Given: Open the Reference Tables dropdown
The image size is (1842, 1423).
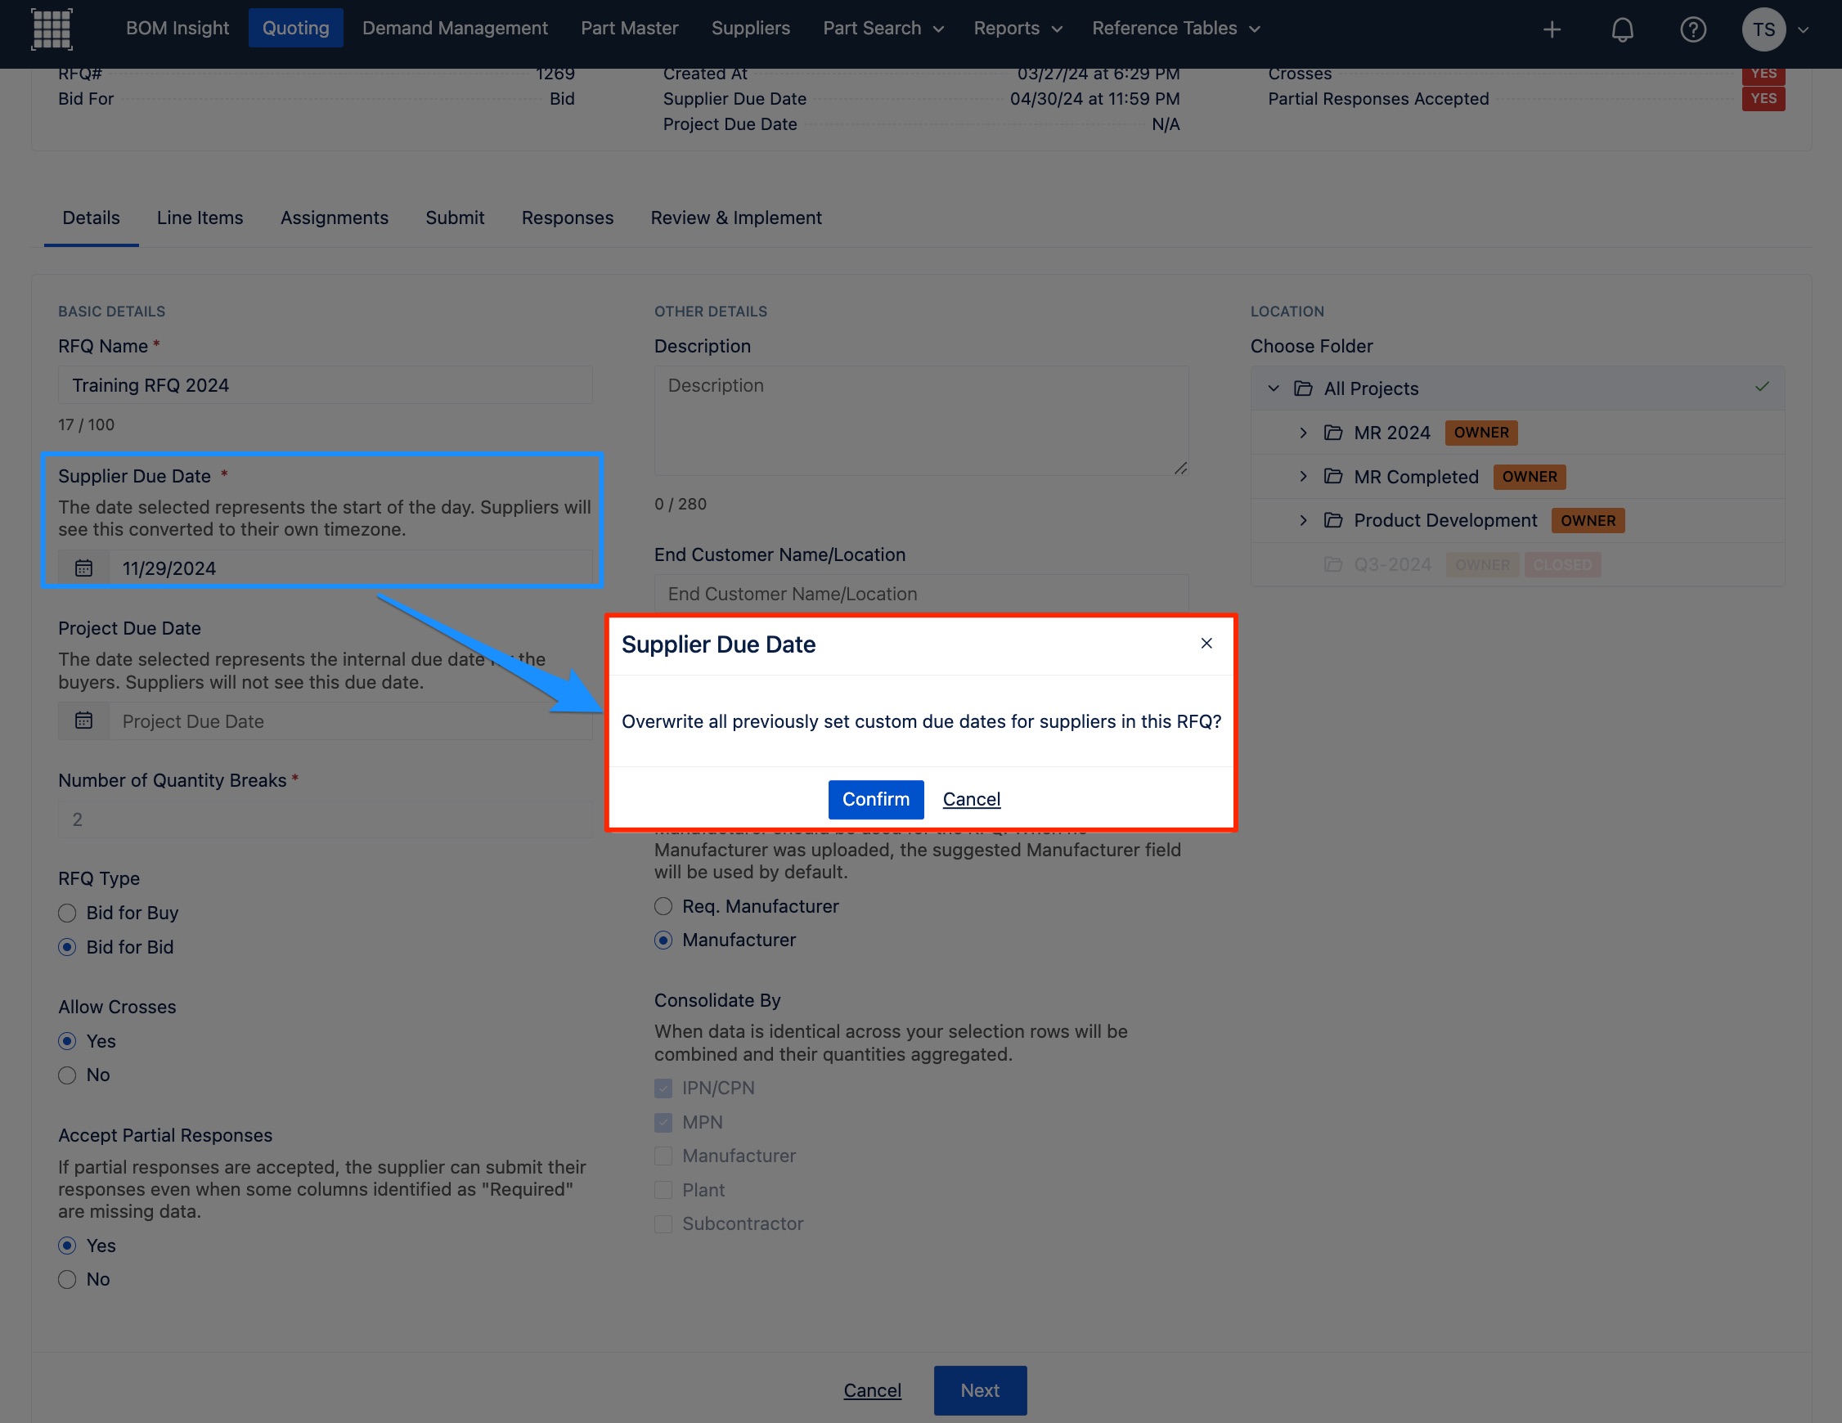Looking at the screenshot, I should coord(1175,29).
